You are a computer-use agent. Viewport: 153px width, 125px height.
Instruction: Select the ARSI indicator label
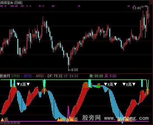click(x=41, y=76)
